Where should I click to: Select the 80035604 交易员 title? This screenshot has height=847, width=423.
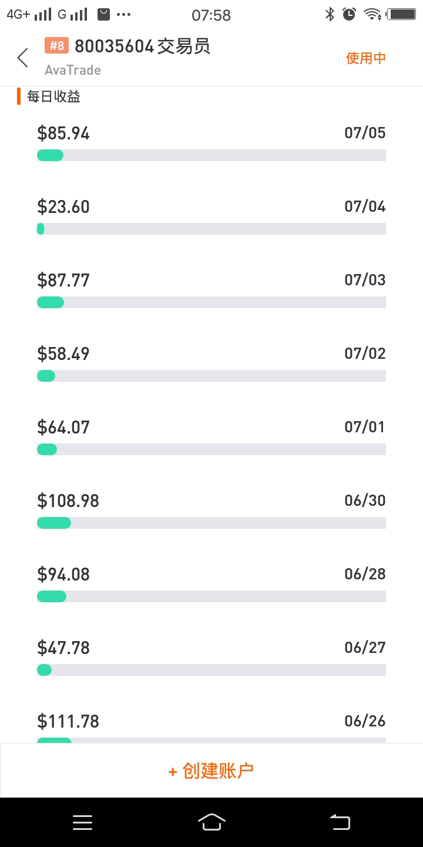[142, 46]
